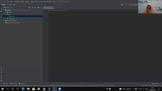Screen dimensions: 162x91
Task: Open the Refactor menu
Action: 28,2
